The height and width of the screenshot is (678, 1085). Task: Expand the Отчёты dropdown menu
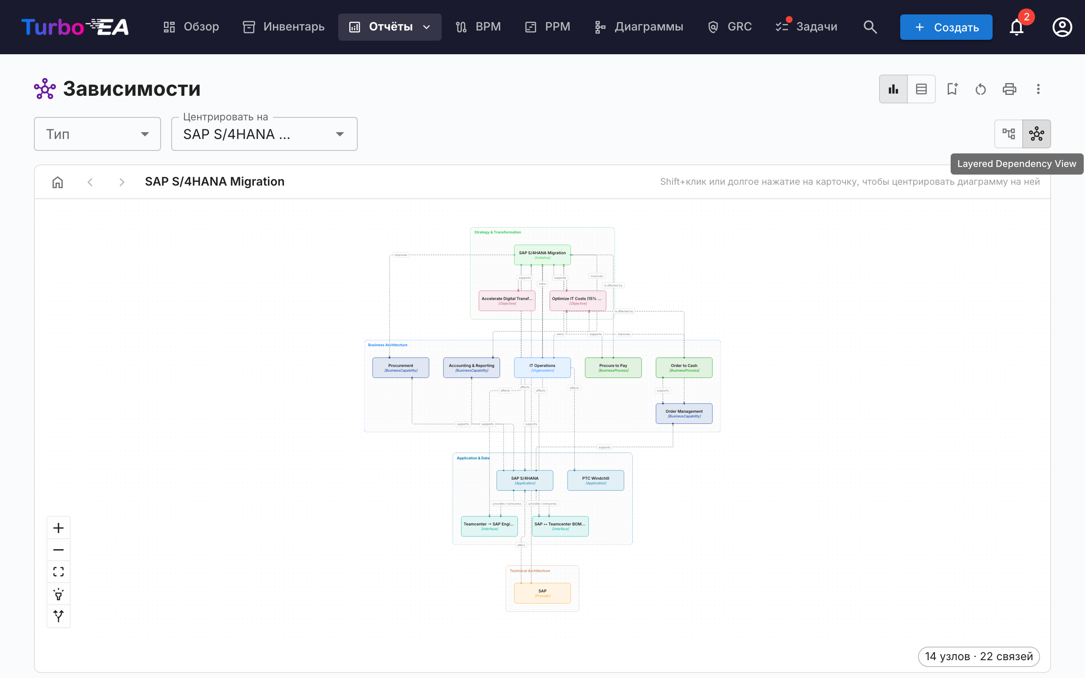pyautogui.click(x=389, y=27)
